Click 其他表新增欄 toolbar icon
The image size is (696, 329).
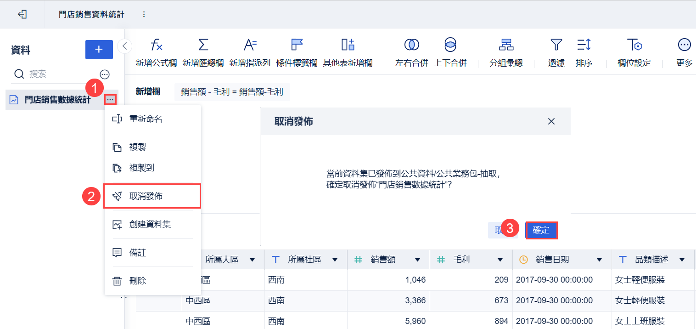348,45
